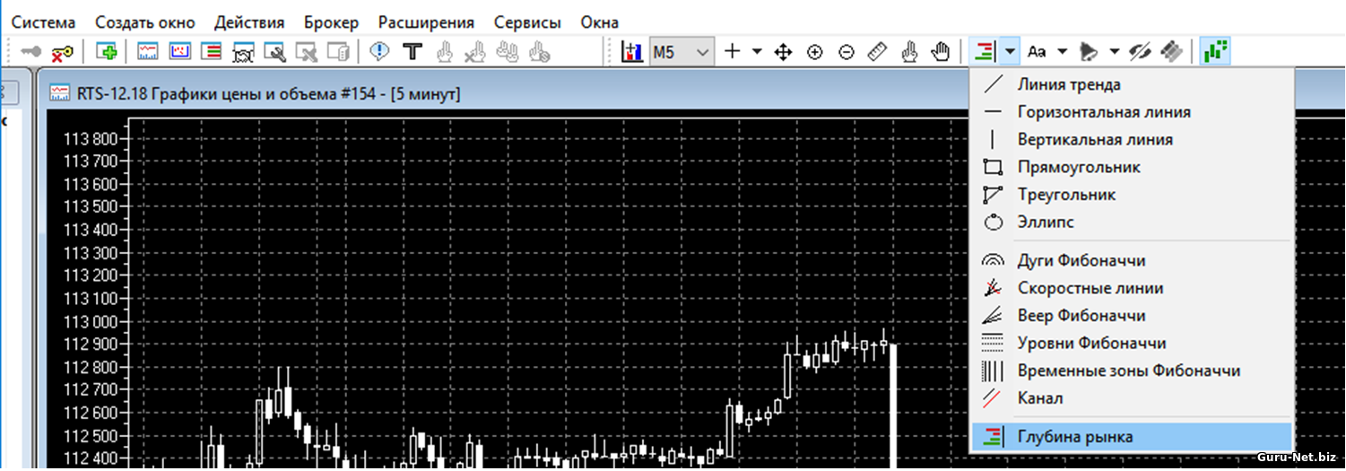Click the grey key connection icon
Image resolution: width=1346 pixels, height=471 pixels.
[x=32, y=52]
